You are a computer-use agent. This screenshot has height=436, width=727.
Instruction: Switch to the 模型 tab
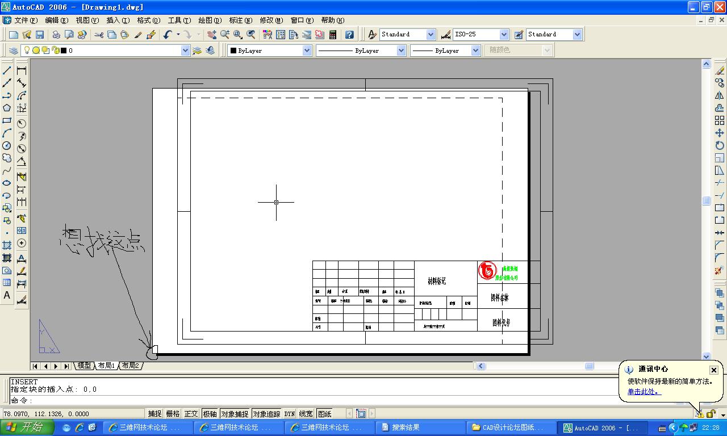pyautogui.click(x=84, y=366)
